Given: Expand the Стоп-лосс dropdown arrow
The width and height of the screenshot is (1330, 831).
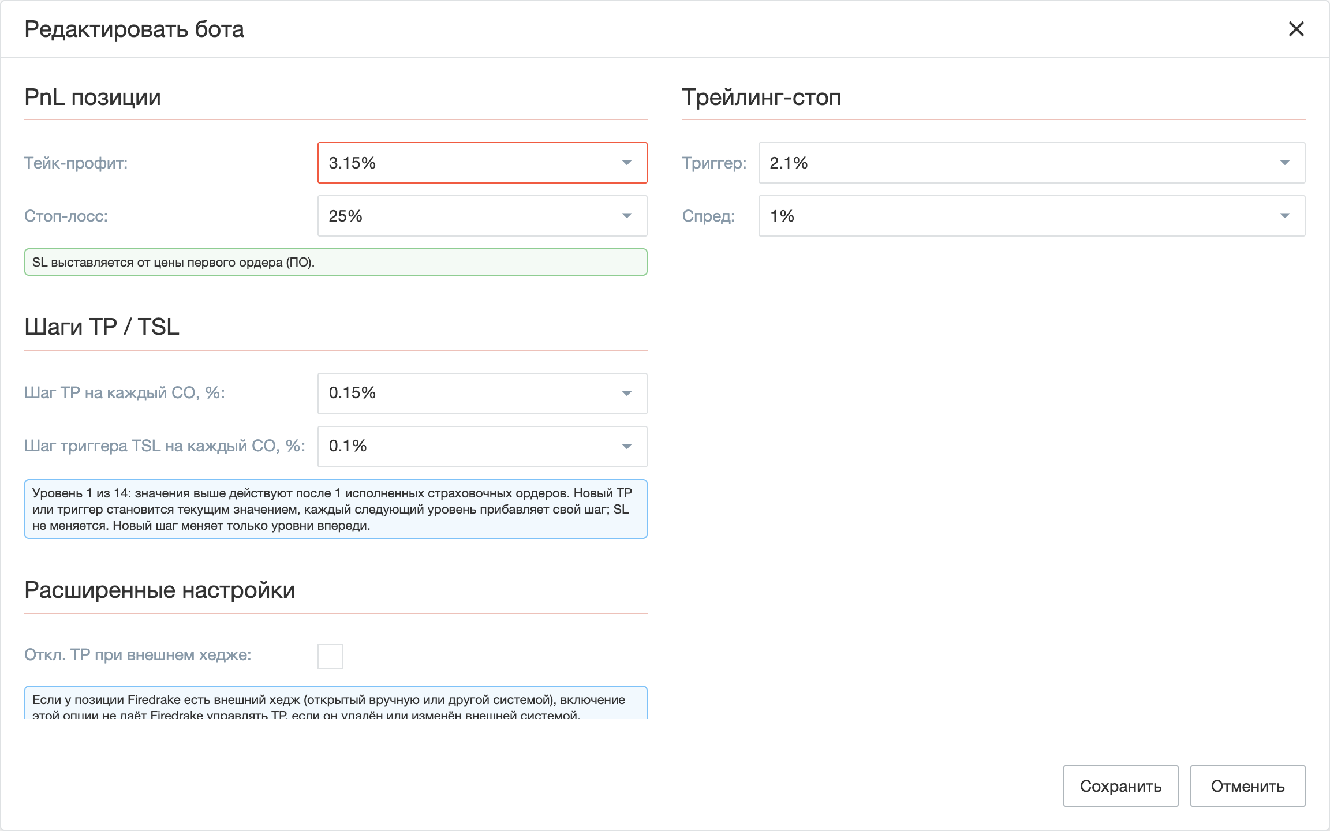Looking at the screenshot, I should point(626,216).
